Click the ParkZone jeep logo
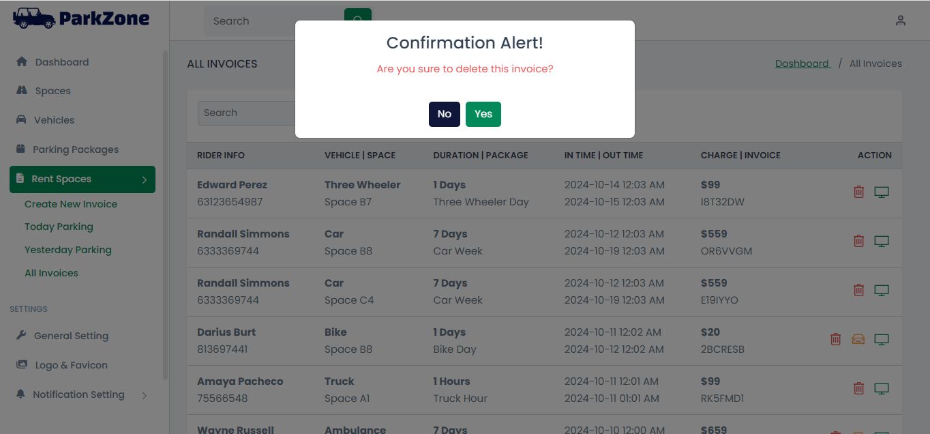Image resolution: width=930 pixels, height=434 pixels. (33, 18)
